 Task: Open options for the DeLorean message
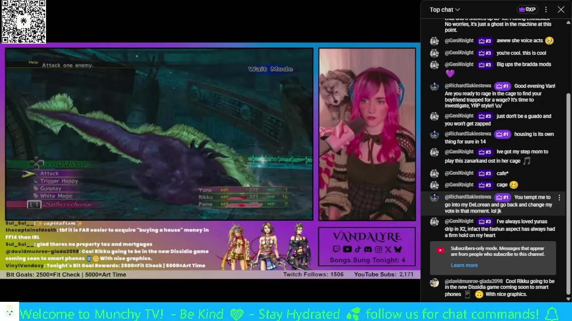559,198
